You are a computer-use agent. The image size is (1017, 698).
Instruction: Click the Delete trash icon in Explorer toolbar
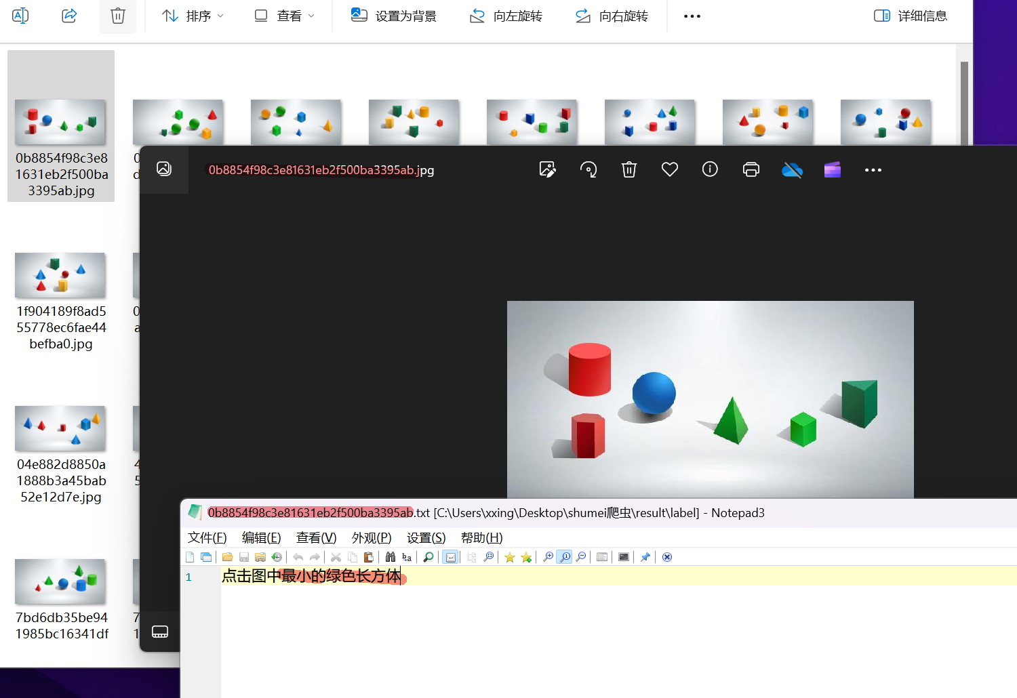coord(118,16)
